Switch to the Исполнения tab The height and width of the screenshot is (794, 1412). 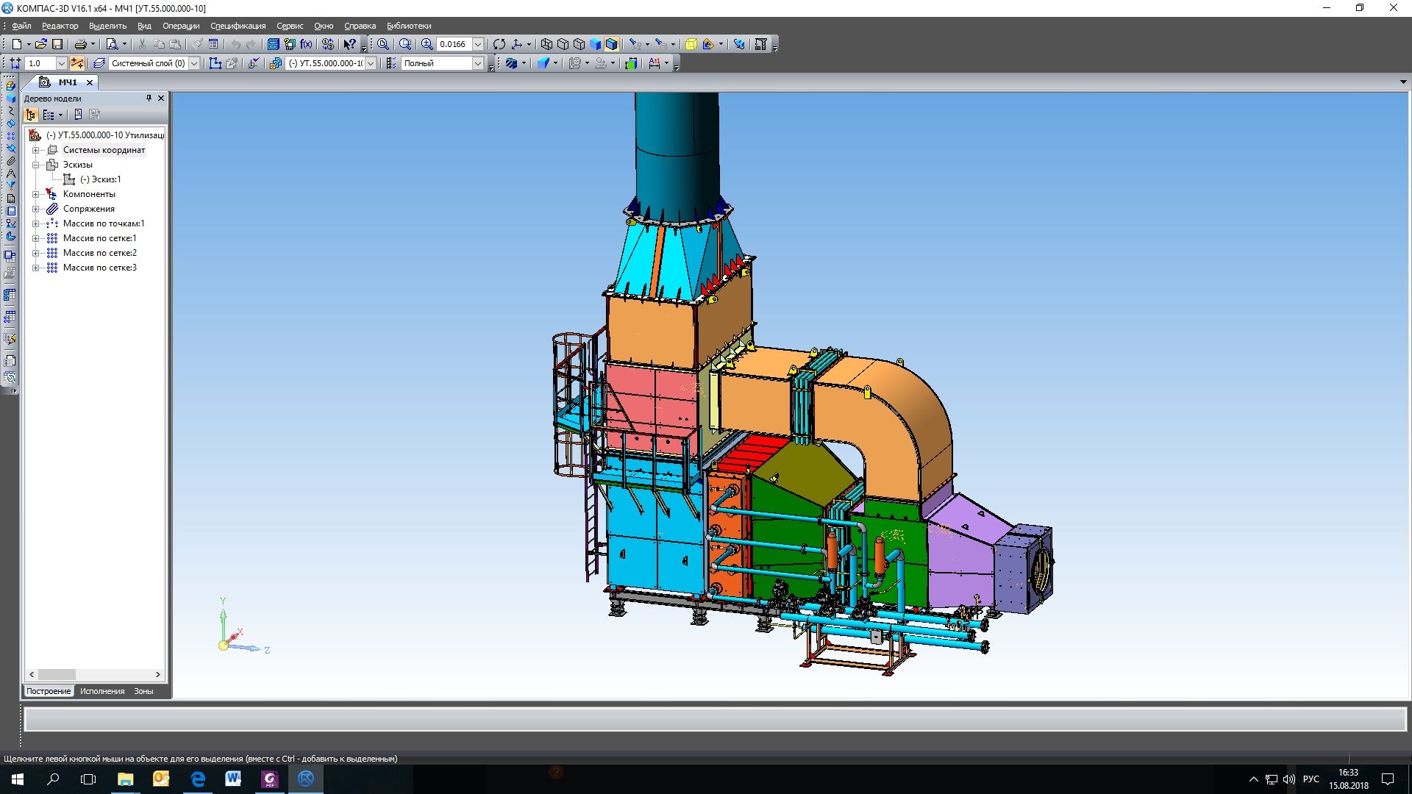coord(102,691)
